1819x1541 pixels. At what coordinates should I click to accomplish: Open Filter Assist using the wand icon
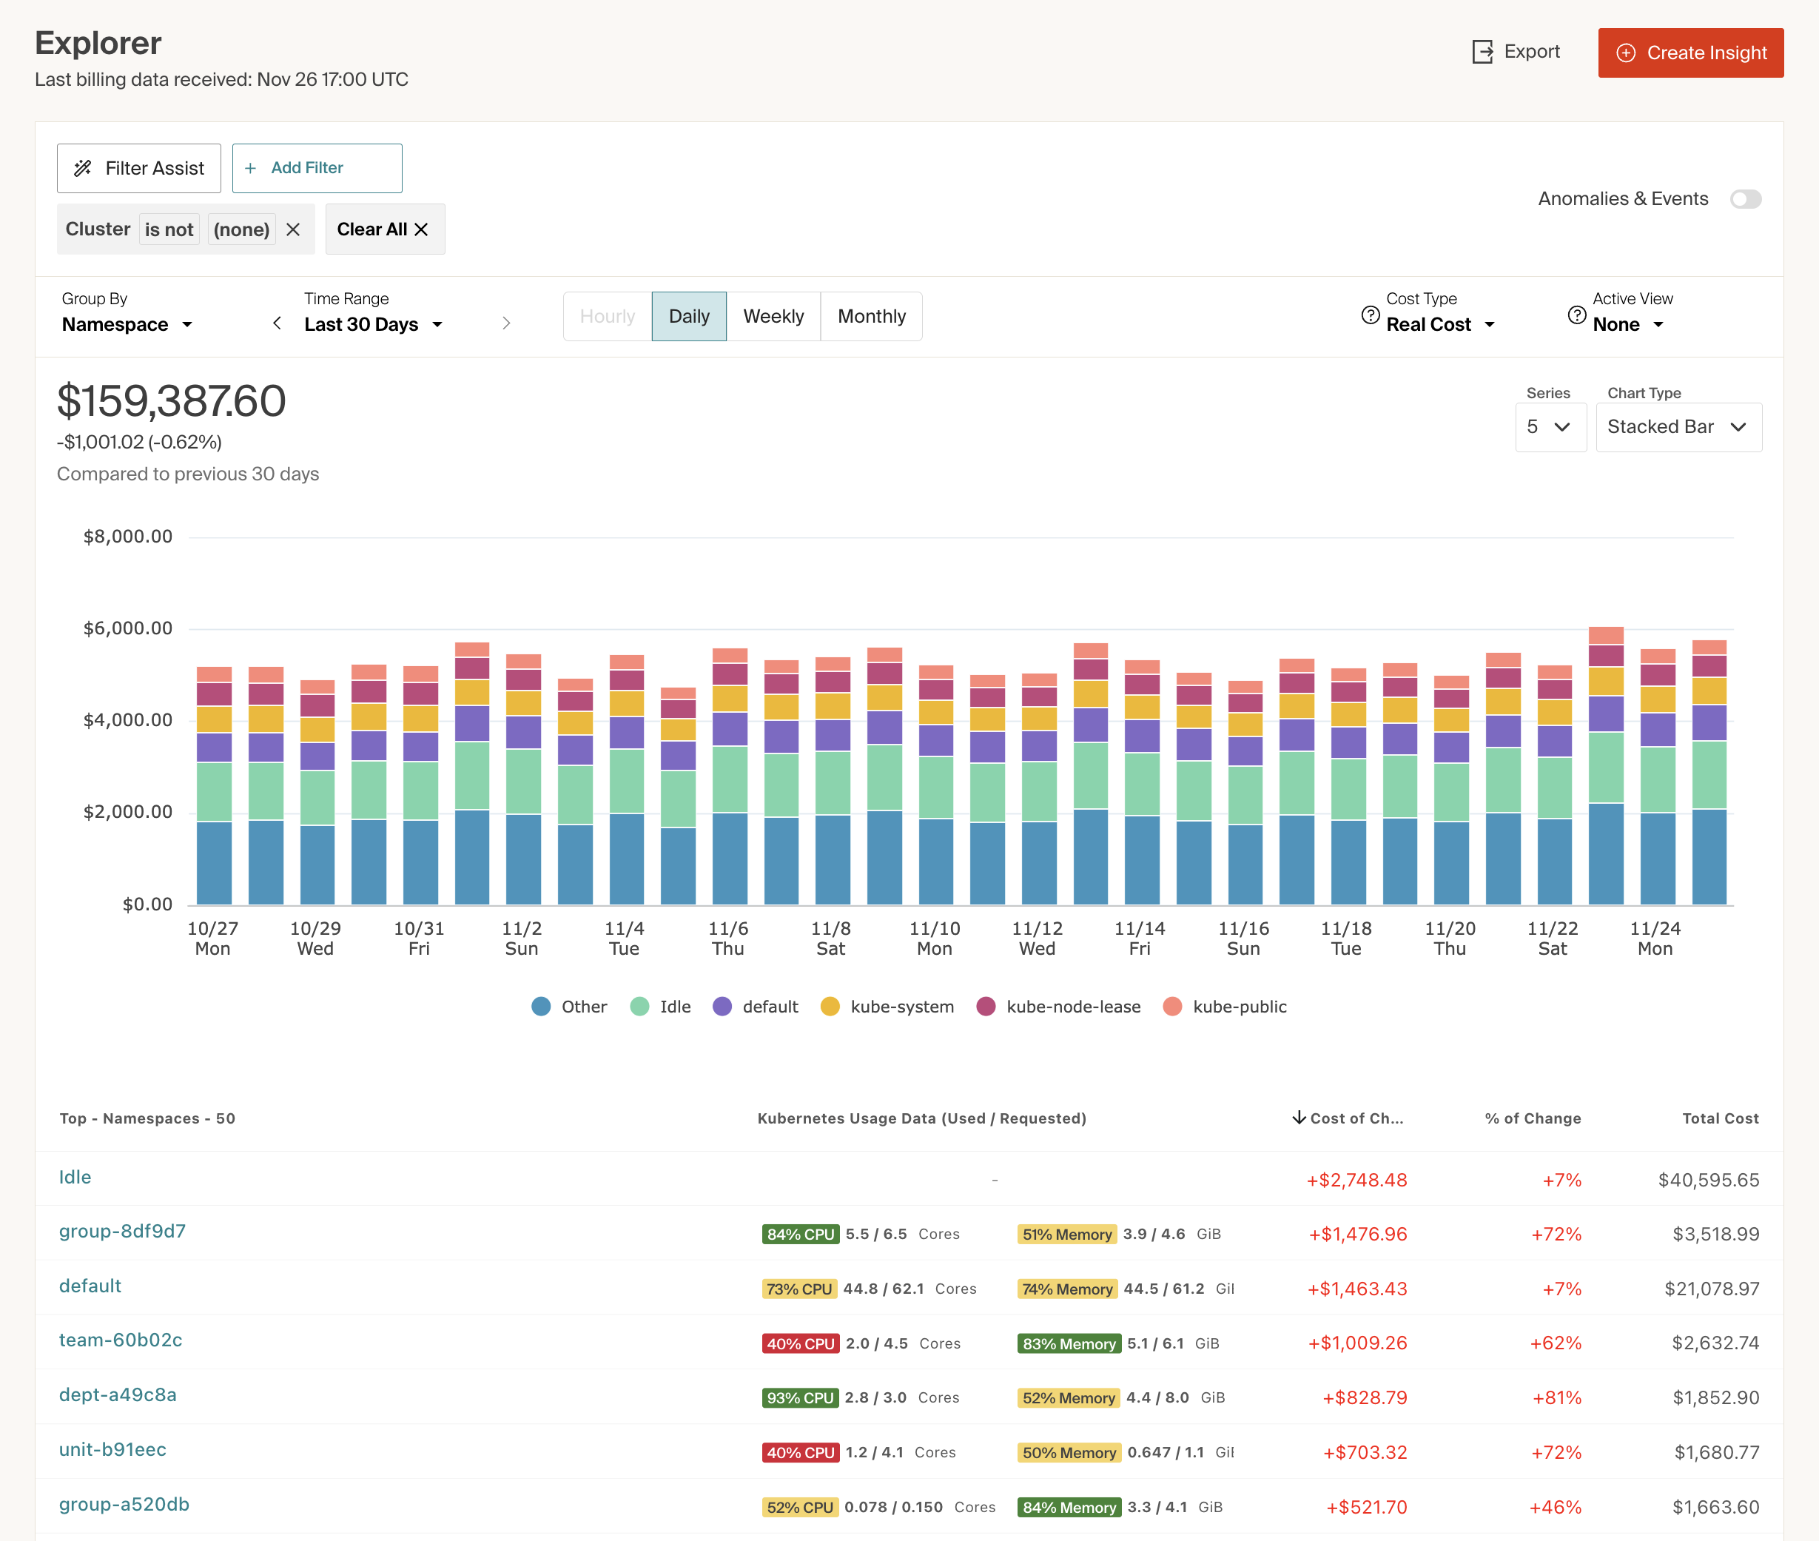pos(84,168)
